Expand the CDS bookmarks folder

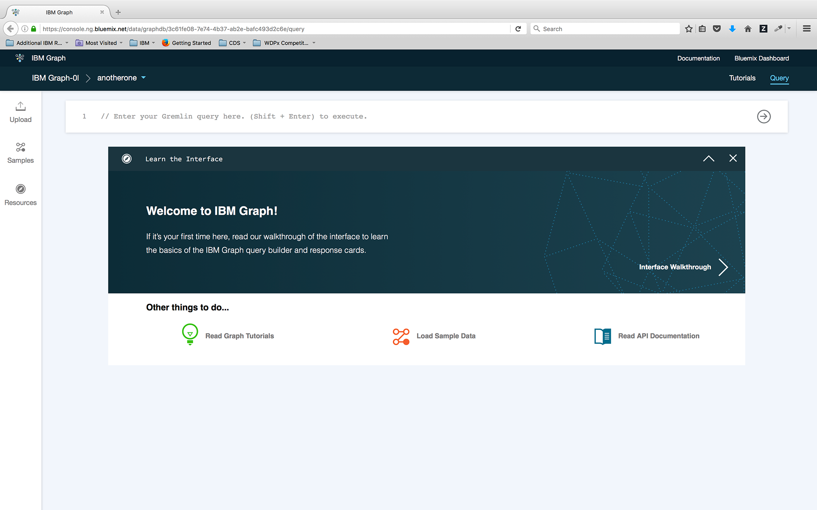point(232,43)
